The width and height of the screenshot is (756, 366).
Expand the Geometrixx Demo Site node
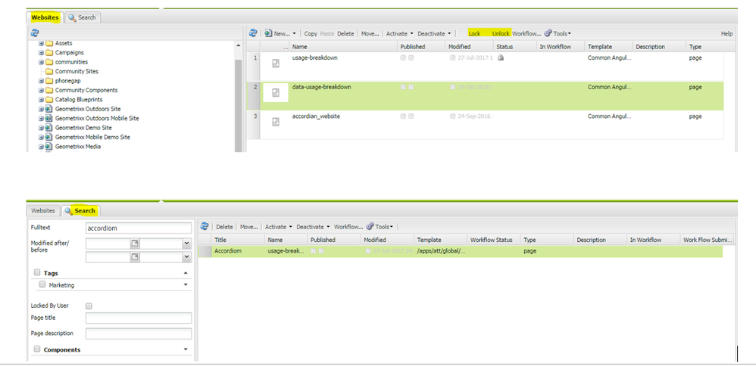(x=42, y=128)
